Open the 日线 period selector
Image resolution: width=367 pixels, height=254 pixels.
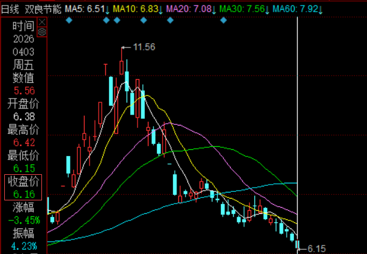(x=10, y=10)
